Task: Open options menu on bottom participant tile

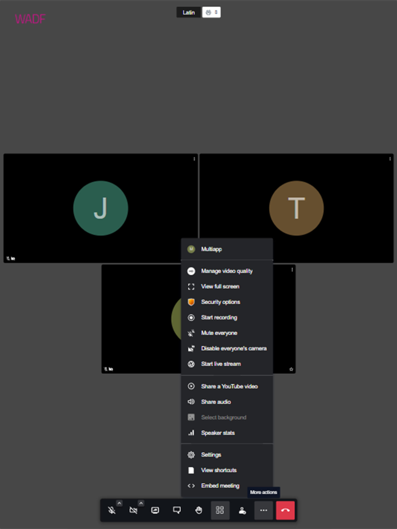Action: pos(292,270)
